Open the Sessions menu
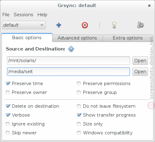Screen dimensions: 155x142 (x=23, y=15)
